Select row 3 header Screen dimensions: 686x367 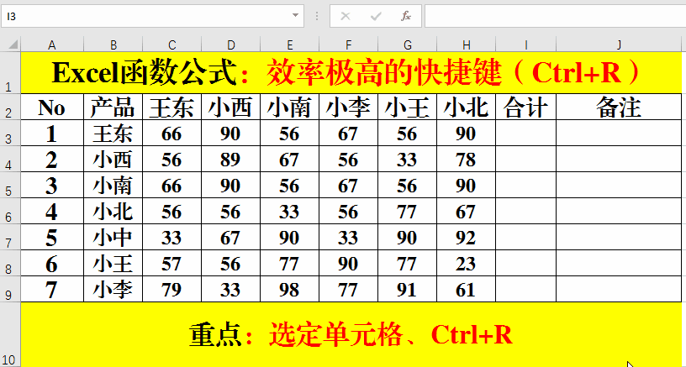click(10, 133)
